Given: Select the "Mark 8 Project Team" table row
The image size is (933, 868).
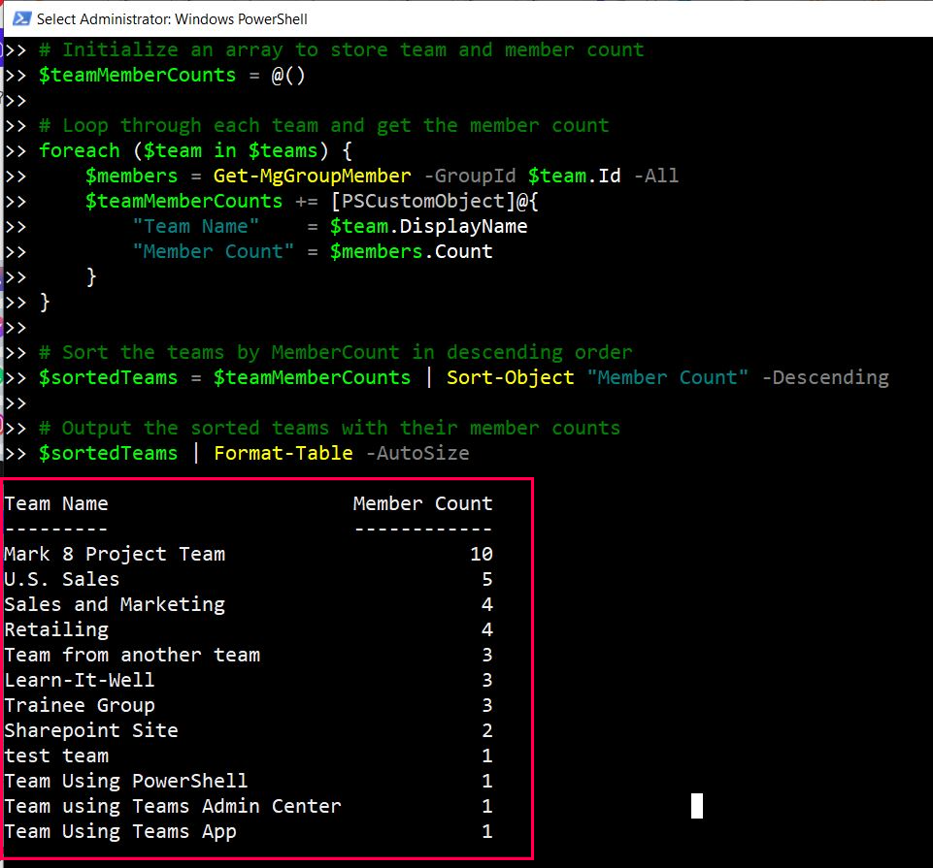Looking at the screenshot, I should (x=115, y=555).
